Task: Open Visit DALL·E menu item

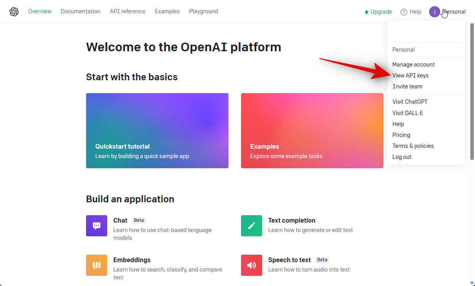Action: click(x=408, y=113)
